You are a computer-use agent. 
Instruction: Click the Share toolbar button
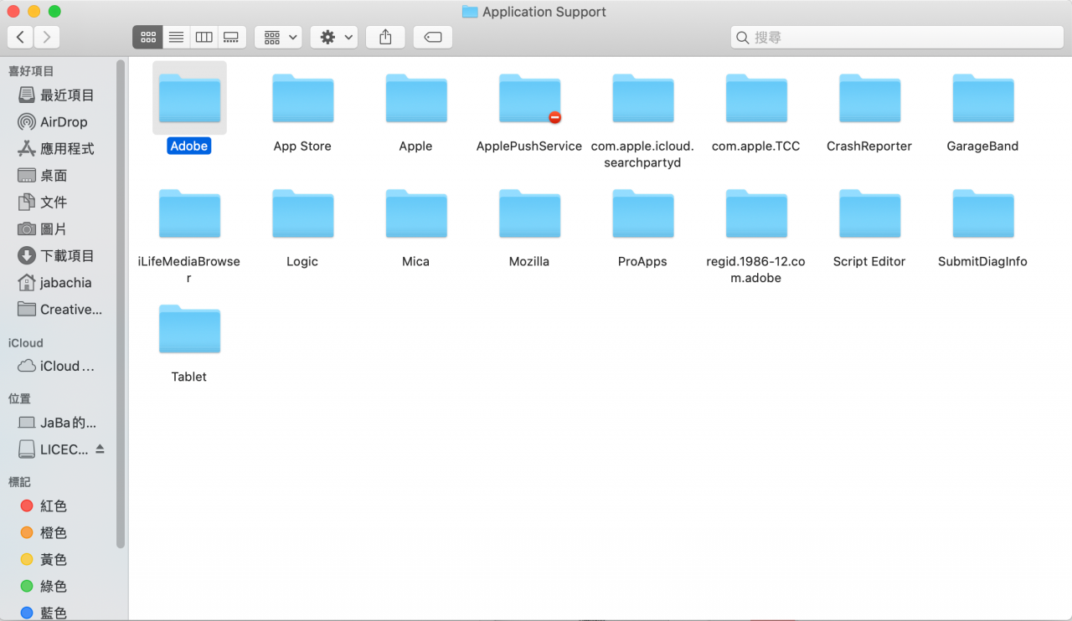(x=385, y=37)
